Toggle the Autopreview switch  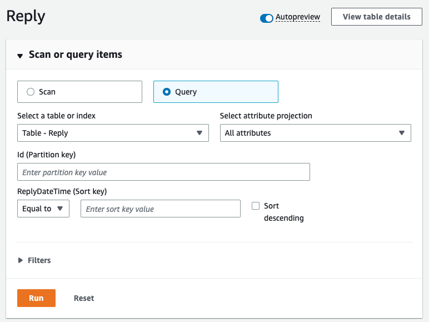pyautogui.click(x=267, y=18)
